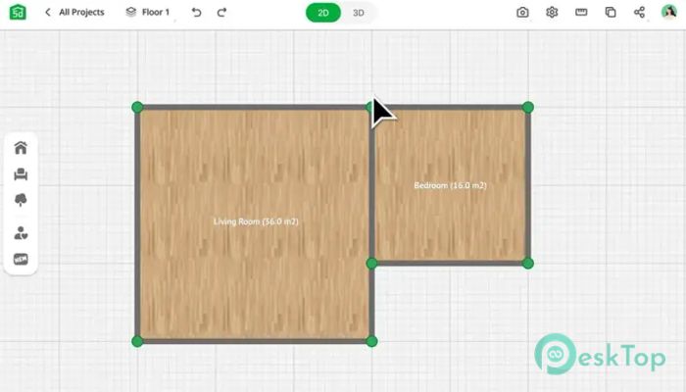This screenshot has height=392, width=686.
Task: Open the exterior tree catalog
Action: point(21,200)
